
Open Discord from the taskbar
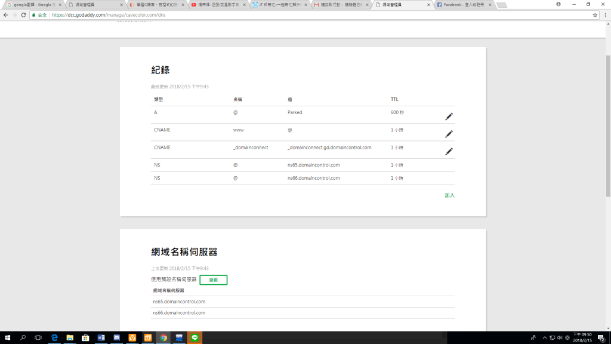pos(116,338)
